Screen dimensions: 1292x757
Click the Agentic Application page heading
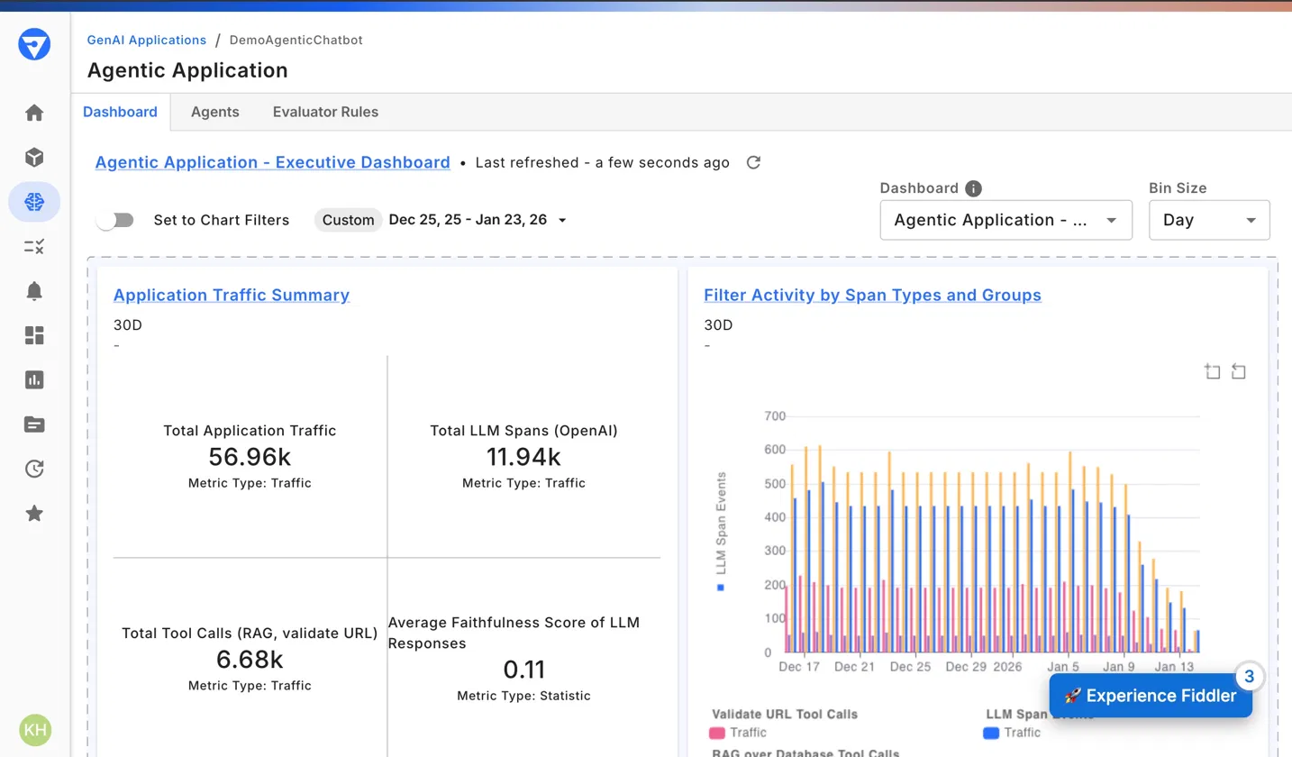click(187, 70)
